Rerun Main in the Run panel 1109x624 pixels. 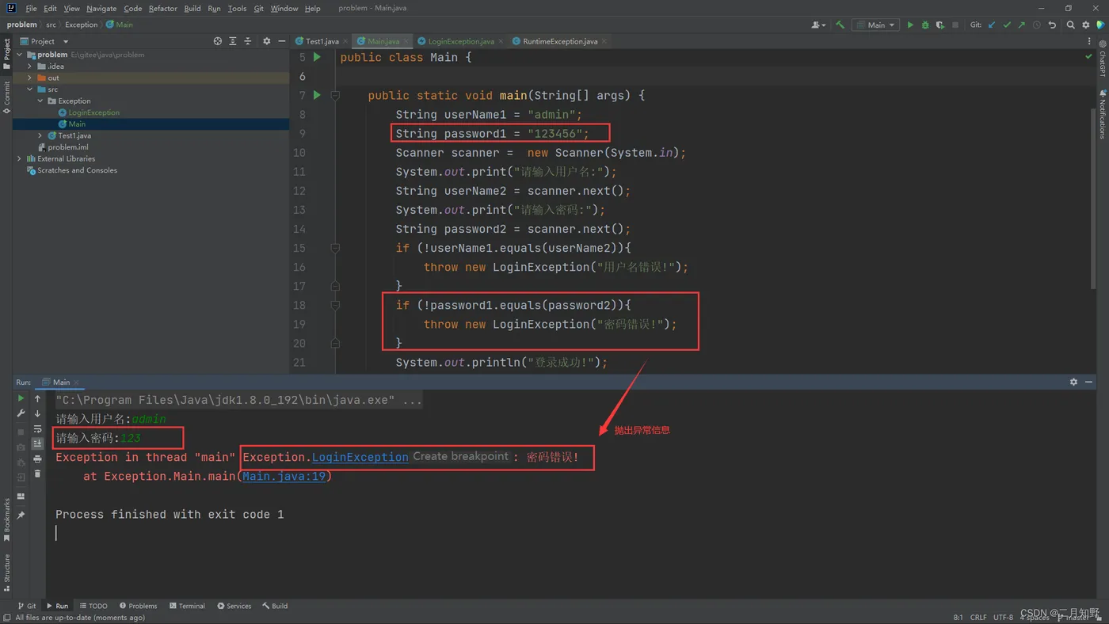point(21,399)
